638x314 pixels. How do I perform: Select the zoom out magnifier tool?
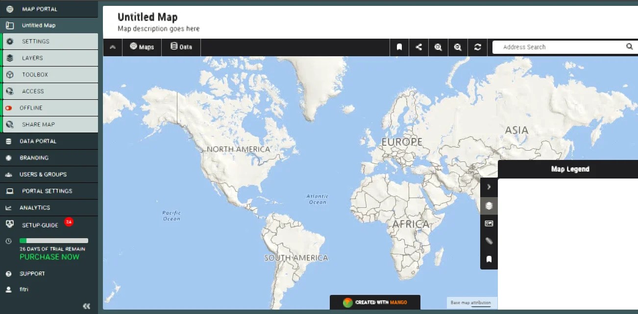[x=458, y=47]
